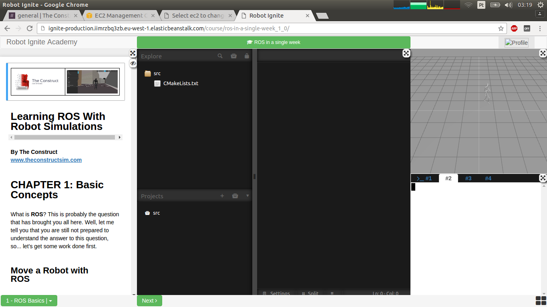Open the CMakeLists.txt file
547x307 pixels.
point(176,84)
